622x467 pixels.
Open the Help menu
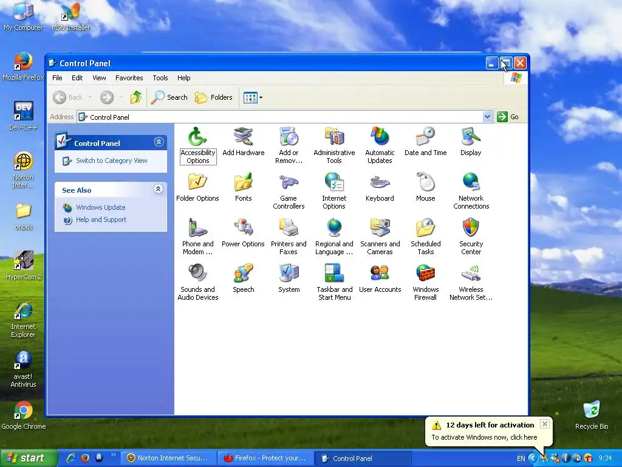pyautogui.click(x=183, y=78)
